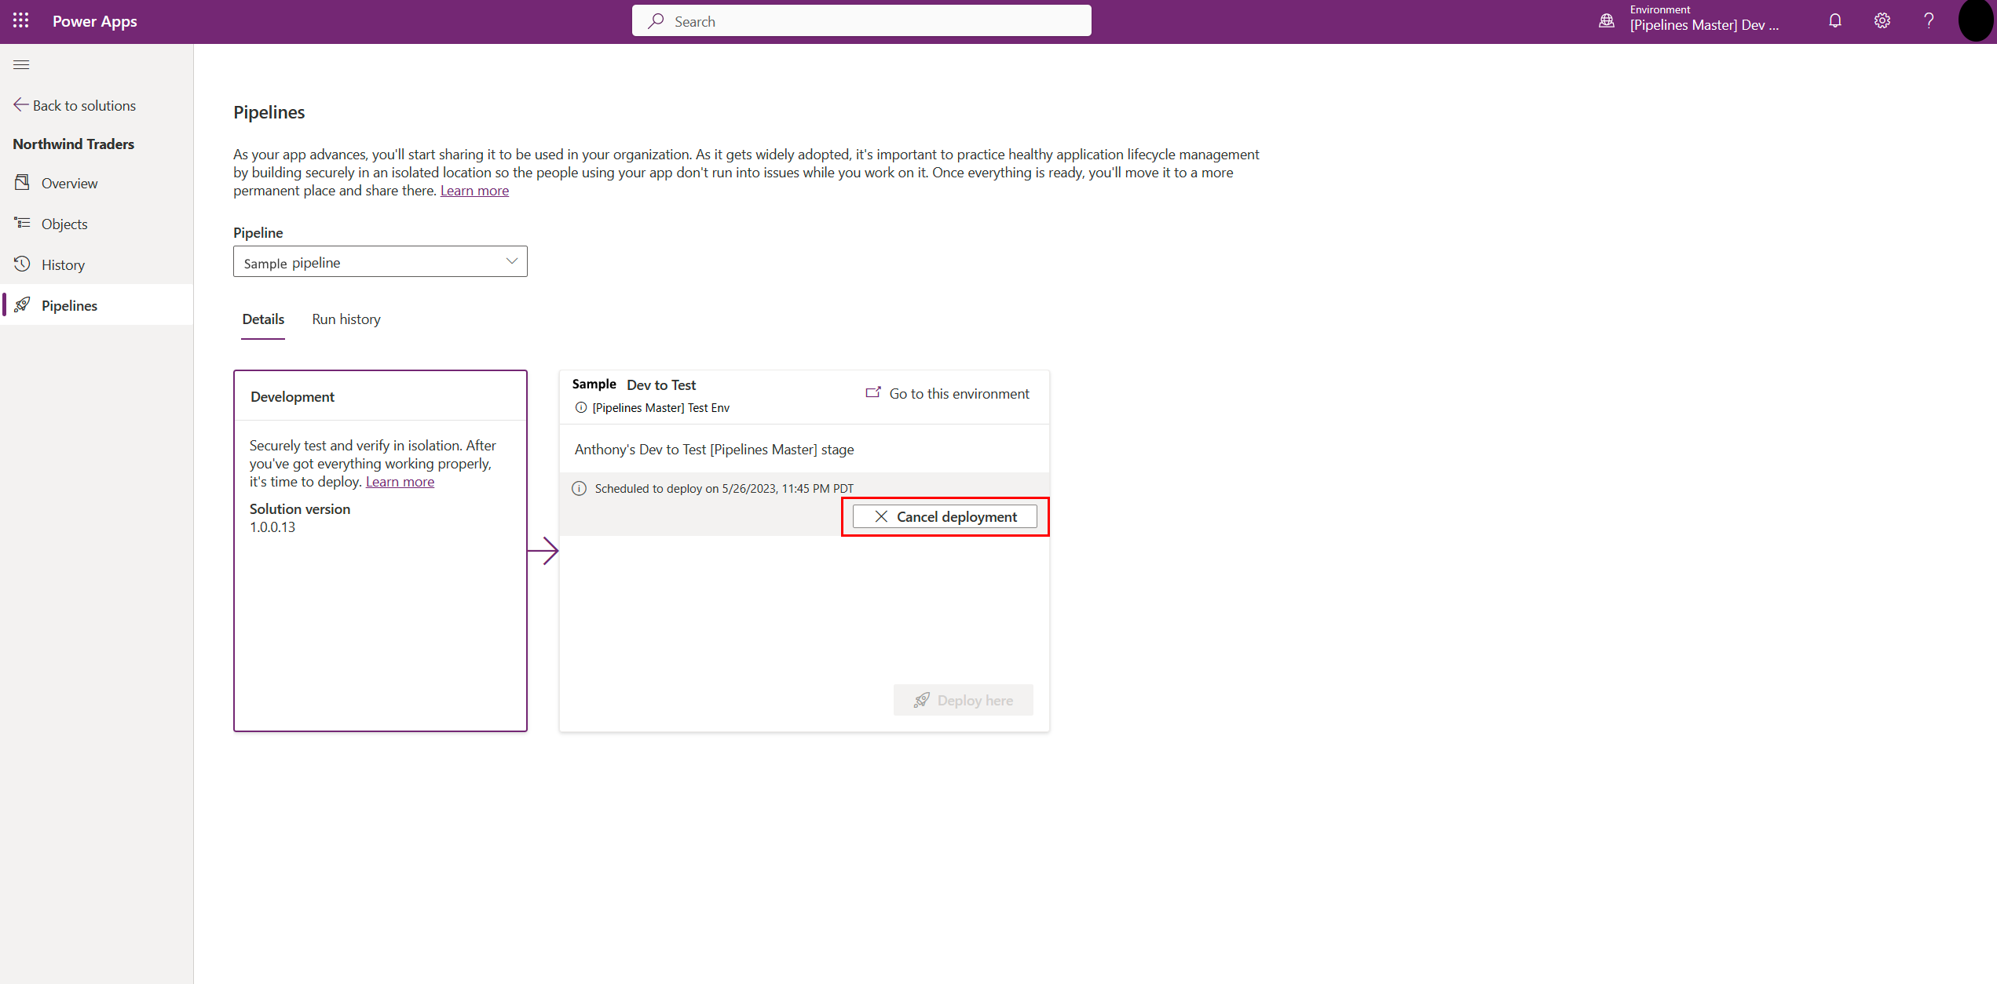Select the Details tab
1997x984 pixels.
click(264, 319)
